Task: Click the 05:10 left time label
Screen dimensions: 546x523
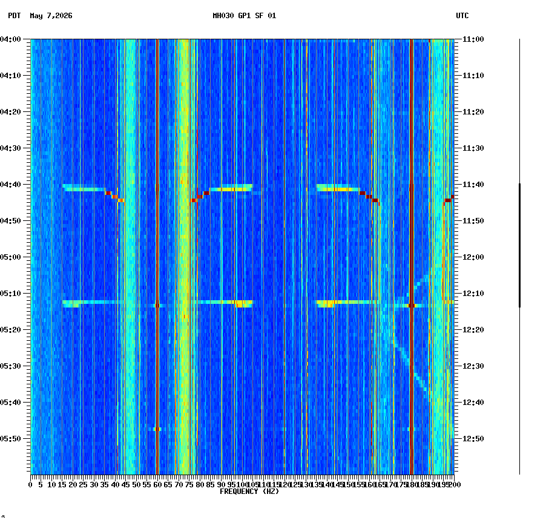Action: tap(10, 294)
